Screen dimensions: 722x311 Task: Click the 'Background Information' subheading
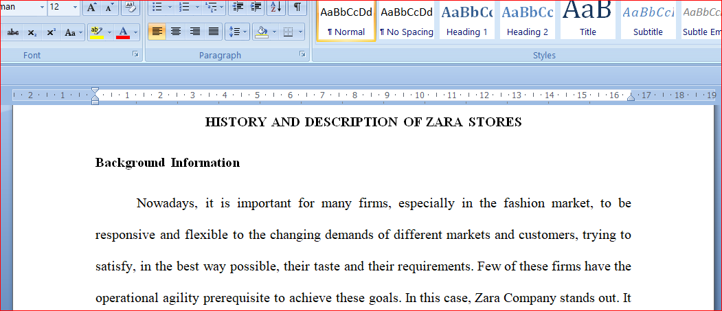coord(168,163)
